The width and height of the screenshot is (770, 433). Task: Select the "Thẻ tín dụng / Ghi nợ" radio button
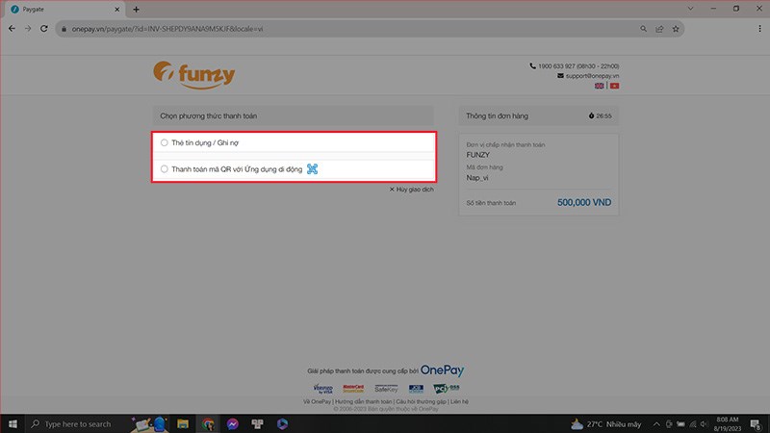coord(164,142)
